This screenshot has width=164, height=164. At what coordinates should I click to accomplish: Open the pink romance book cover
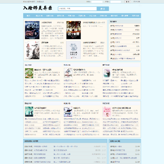[107, 112]
